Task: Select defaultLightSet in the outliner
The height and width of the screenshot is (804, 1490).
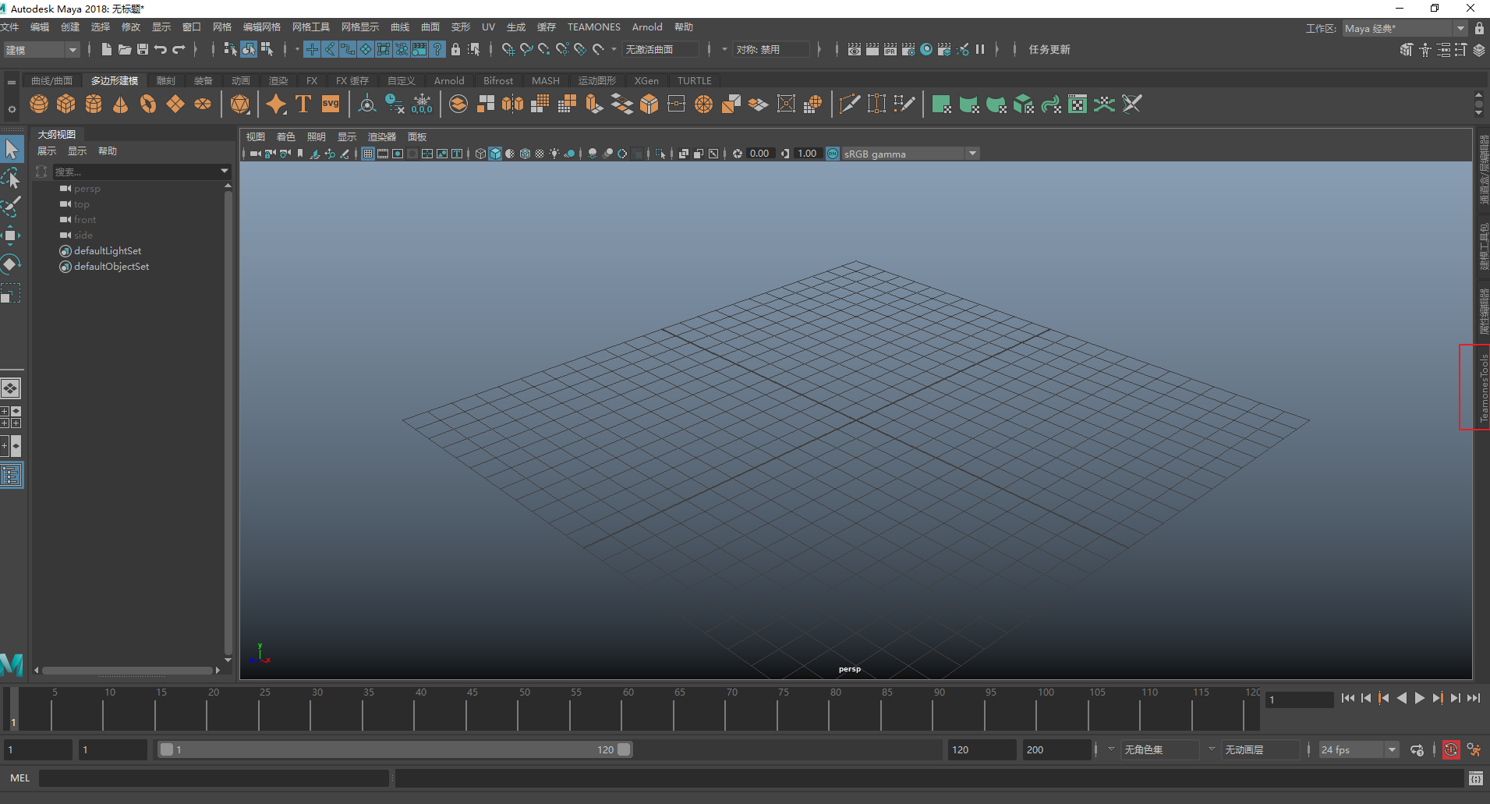Action: (x=108, y=251)
